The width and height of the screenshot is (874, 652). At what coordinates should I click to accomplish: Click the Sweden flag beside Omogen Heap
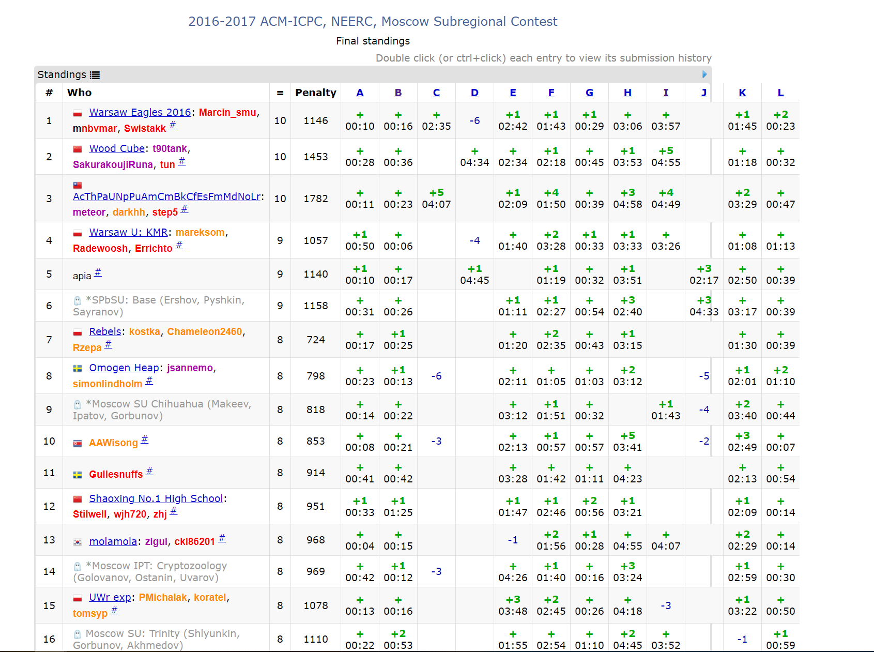click(x=78, y=369)
